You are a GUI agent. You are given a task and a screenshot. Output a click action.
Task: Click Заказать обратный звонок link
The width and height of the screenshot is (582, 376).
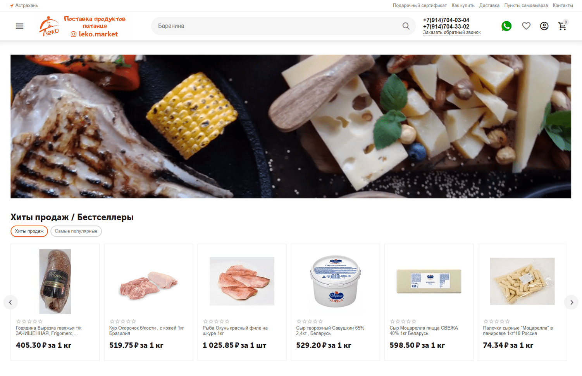click(452, 32)
